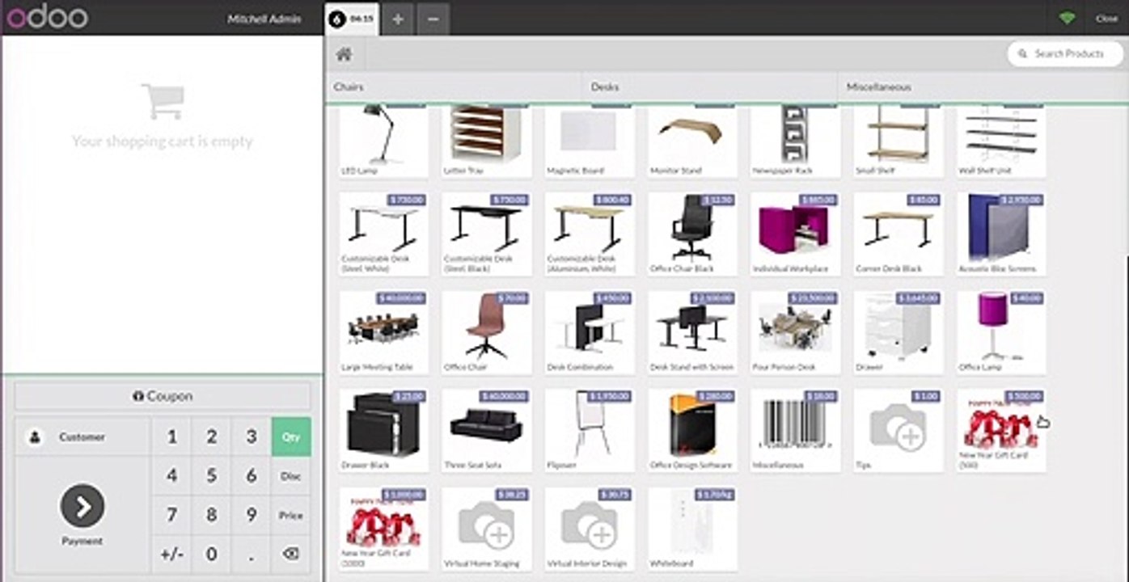1129x582 pixels.
Task: Click Close in the top bar
Action: coord(1106,19)
